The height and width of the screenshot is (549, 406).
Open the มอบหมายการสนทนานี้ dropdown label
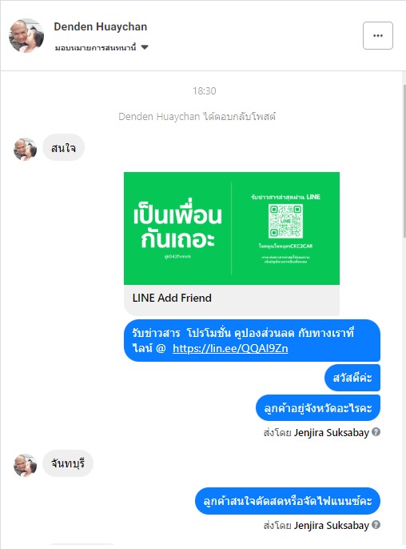coord(95,48)
